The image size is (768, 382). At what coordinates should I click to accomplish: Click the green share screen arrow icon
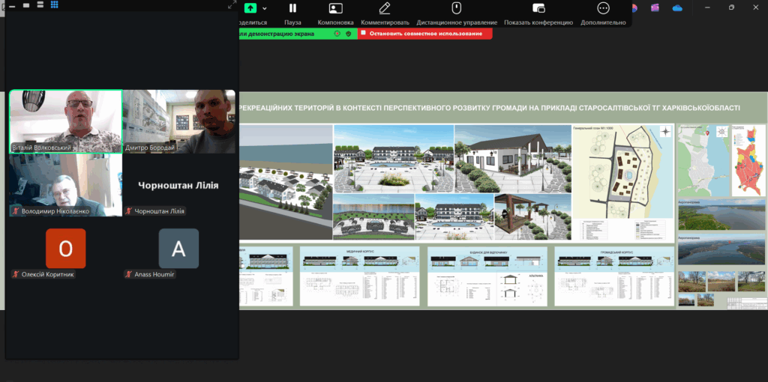250,8
